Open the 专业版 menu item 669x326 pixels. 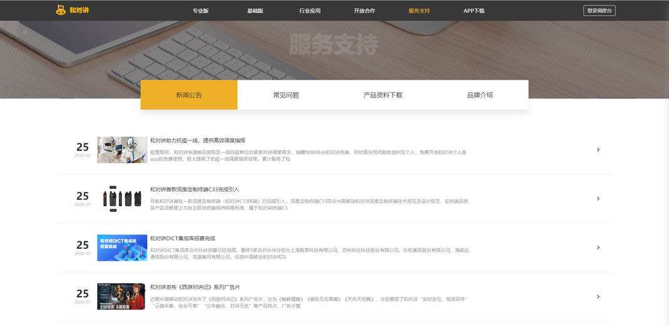point(200,11)
